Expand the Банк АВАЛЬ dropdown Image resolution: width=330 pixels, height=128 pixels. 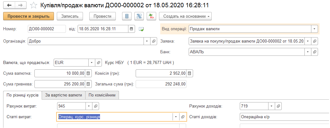coord(308,52)
